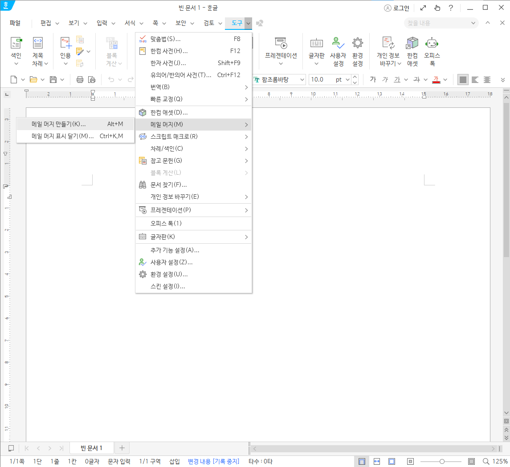Viewport: 510px width, 467px height.
Task: Open the 파일 menu
Action: (15, 23)
